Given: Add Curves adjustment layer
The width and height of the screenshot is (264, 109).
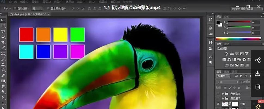Looking at the screenshot, I should click(237, 54).
